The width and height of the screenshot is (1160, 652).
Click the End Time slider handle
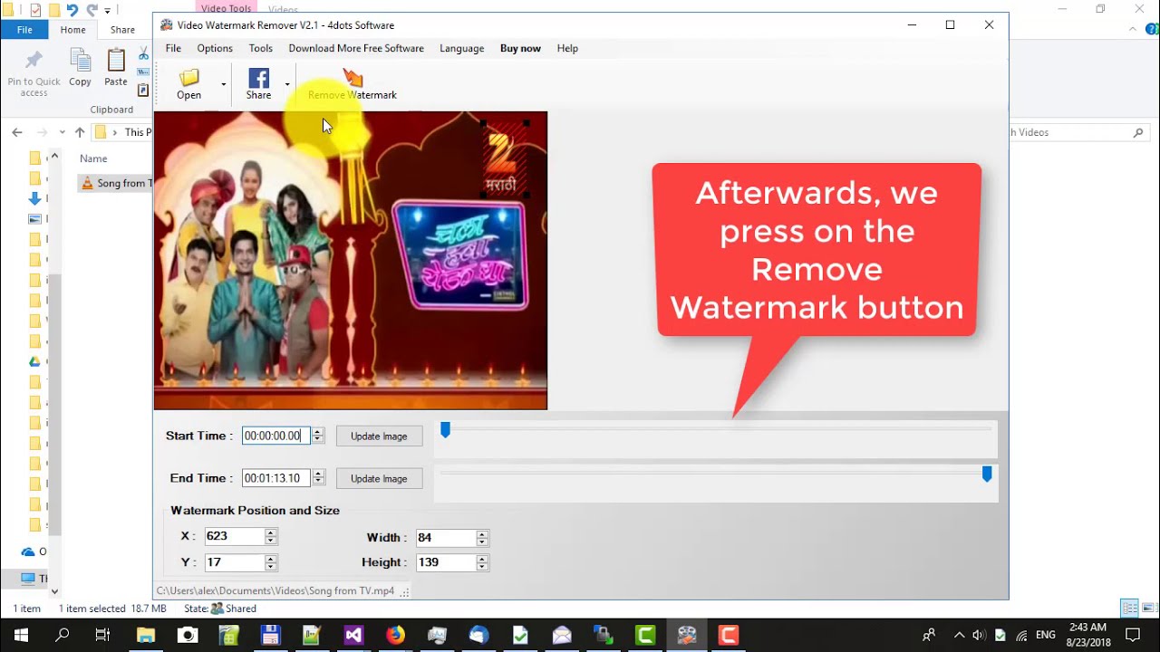tap(987, 475)
